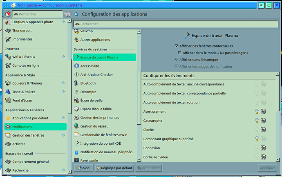
Task: Toggle sound icon for Composant graphique supprimé
Action: coord(263,139)
